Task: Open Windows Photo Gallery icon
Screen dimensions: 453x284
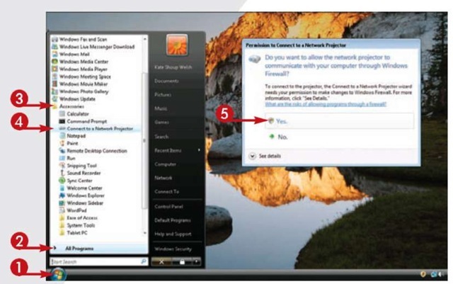Action: click(x=55, y=91)
